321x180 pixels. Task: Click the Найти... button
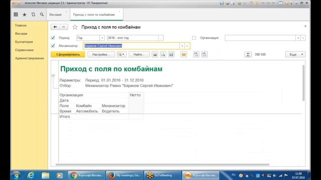(139, 54)
